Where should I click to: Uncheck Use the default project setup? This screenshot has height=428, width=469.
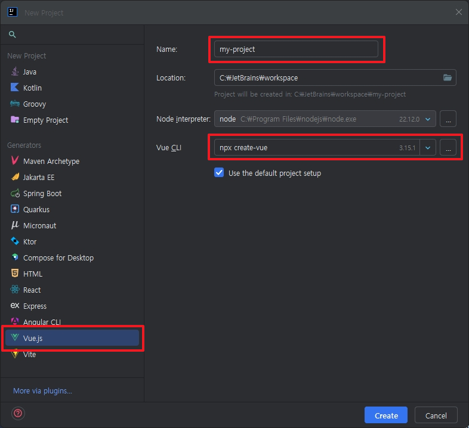(219, 173)
